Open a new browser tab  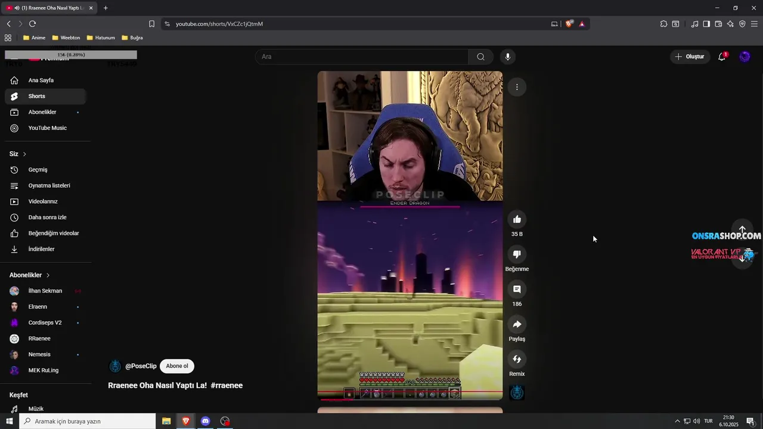(x=106, y=8)
